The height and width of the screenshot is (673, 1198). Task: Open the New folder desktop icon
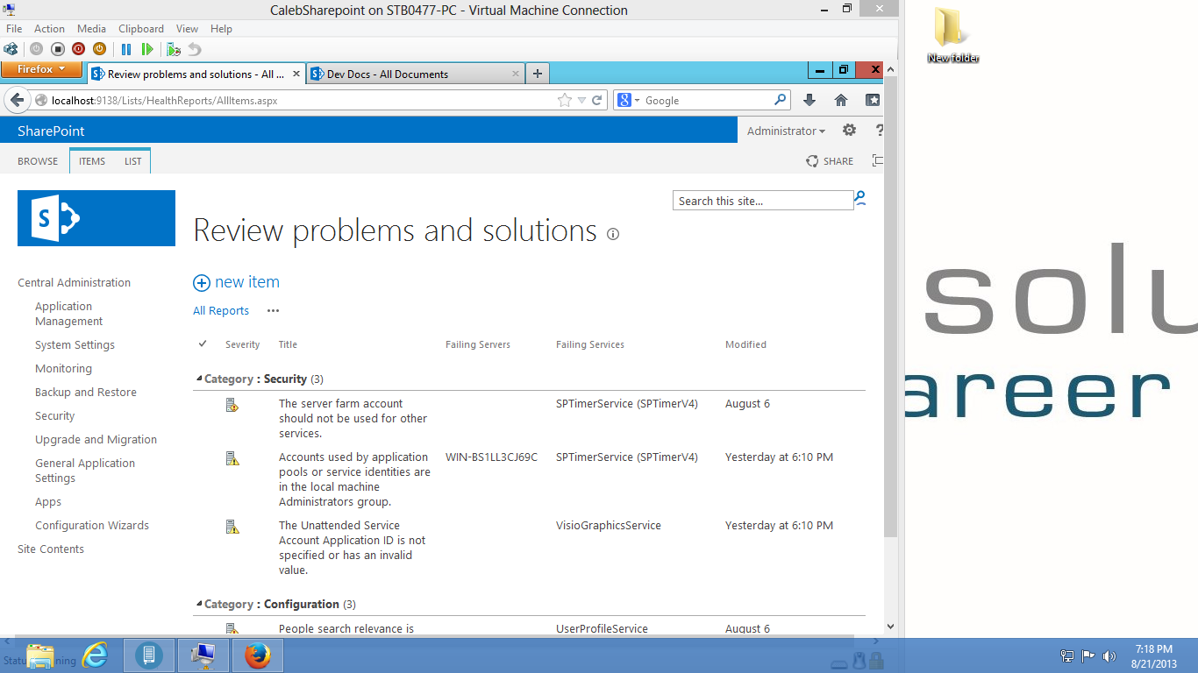click(952, 35)
